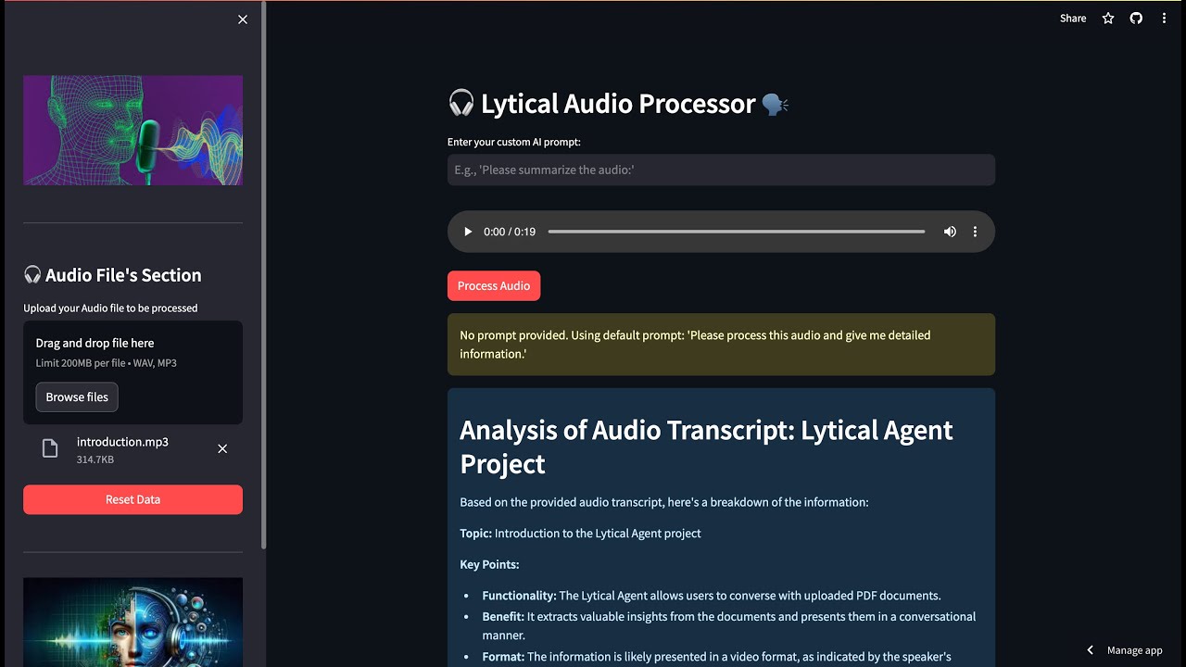
Task: Click the 'Key Points:' label
Action: [489, 564]
